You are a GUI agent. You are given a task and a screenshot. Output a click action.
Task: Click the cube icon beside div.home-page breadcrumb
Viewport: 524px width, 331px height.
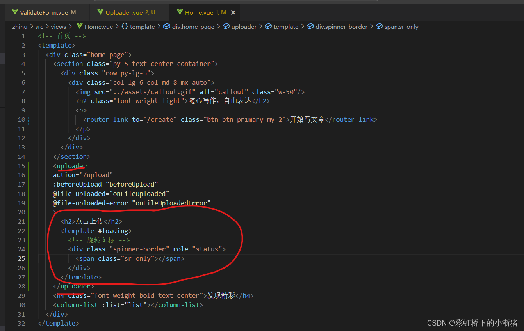pyautogui.click(x=167, y=27)
